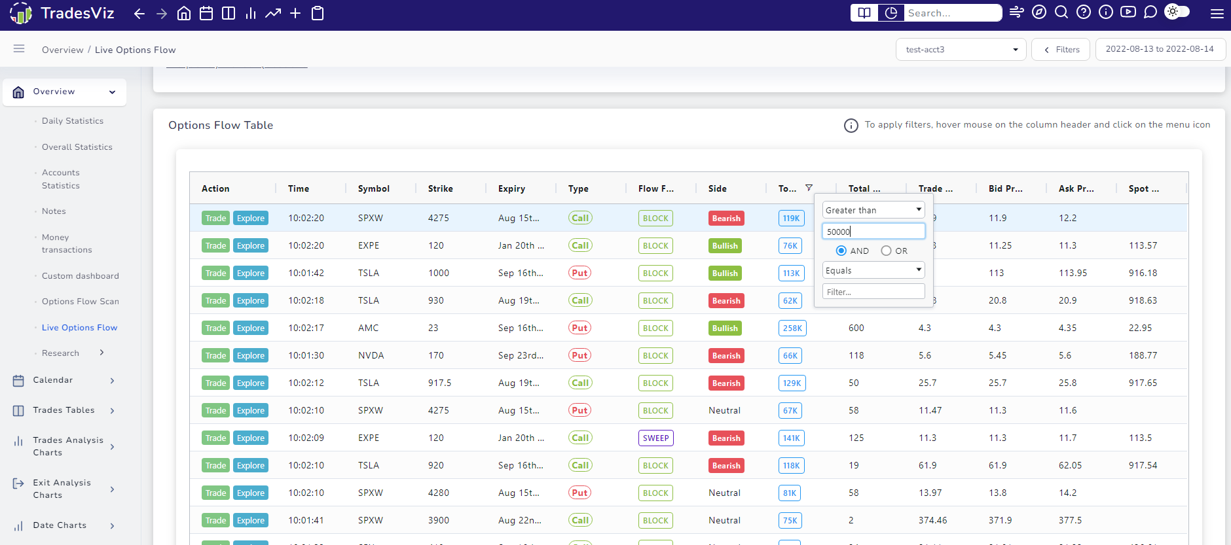The height and width of the screenshot is (545, 1231).
Task: Click the Overview breadcrumb link
Action: pyautogui.click(x=63, y=50)
